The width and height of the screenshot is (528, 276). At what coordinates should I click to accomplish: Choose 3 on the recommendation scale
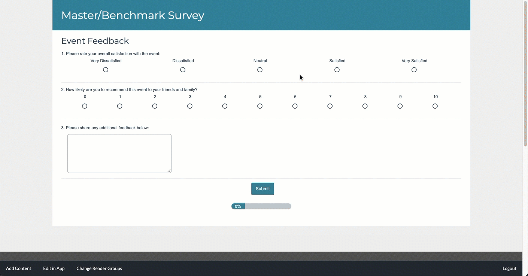[190, 106]
